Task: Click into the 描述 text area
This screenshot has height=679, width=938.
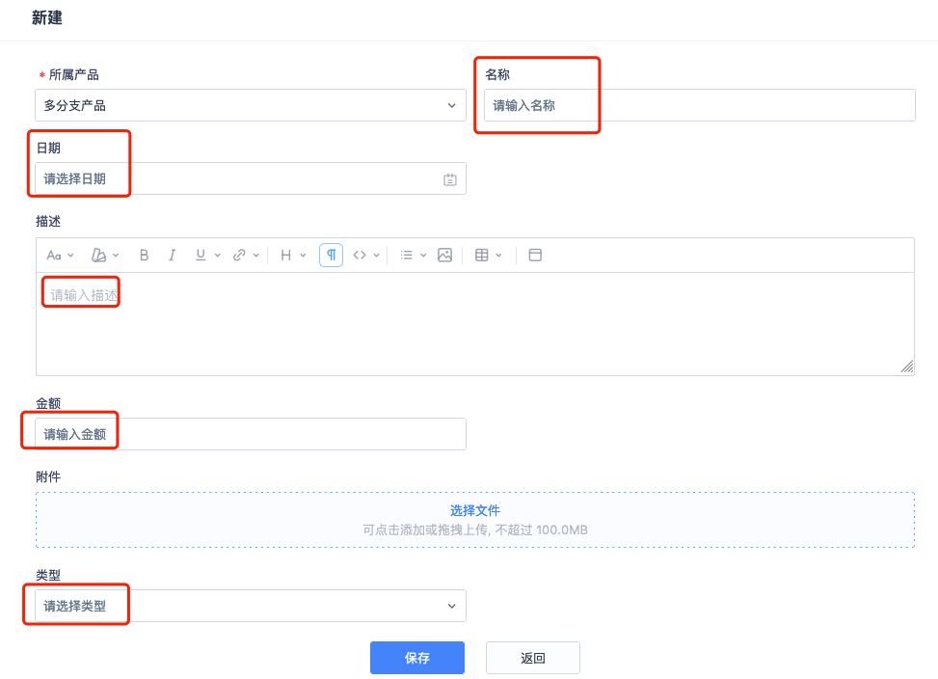Action: click(475, 324)
